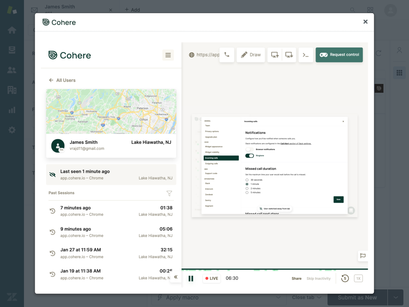Open the Submit as New dropdown chevron
409x307 pixels.
[x=396, y=297]
